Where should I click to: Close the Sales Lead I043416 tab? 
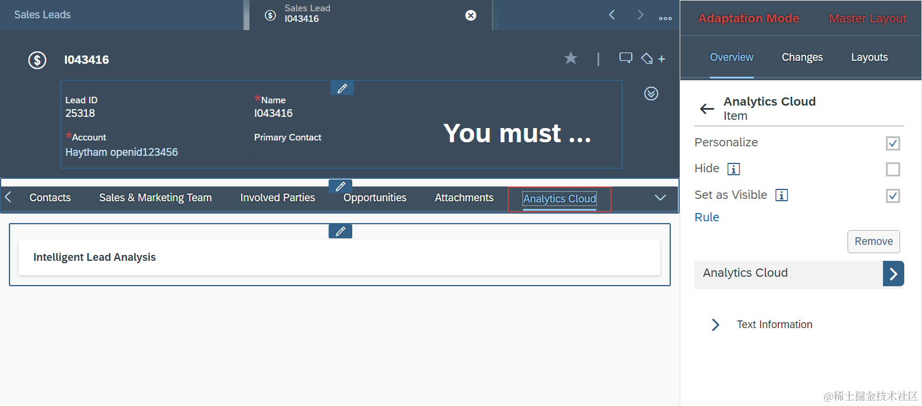tap(470, 15)
